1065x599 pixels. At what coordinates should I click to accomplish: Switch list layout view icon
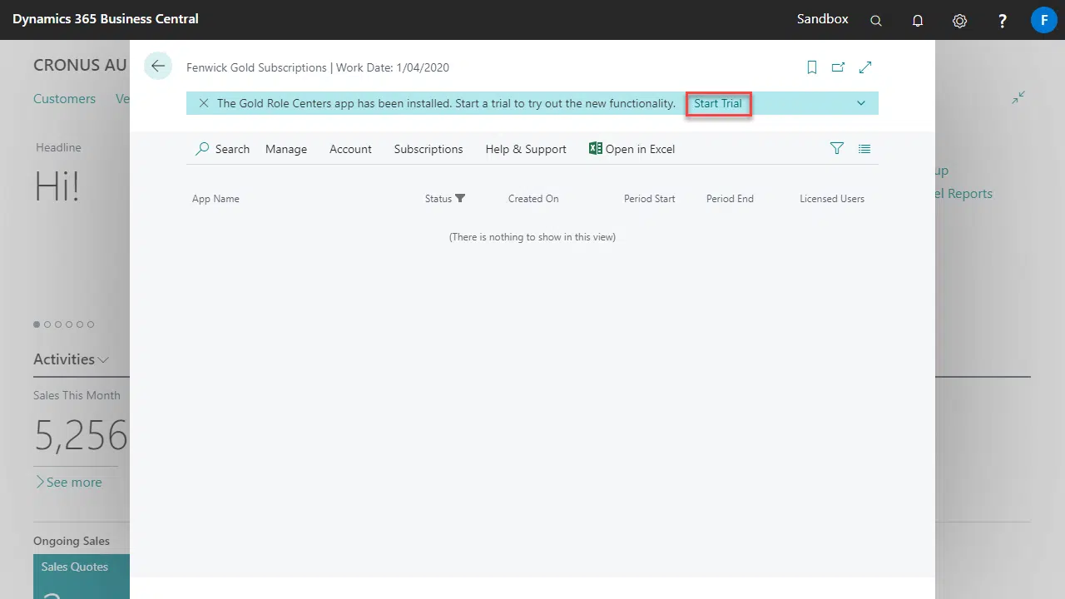tap(864, 149)
